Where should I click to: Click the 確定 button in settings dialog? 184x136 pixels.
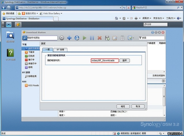tap(123, 107)
